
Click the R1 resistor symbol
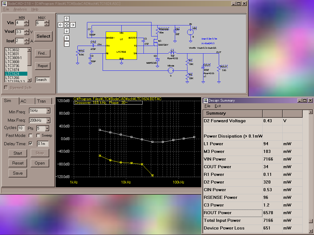coord(187,63)
